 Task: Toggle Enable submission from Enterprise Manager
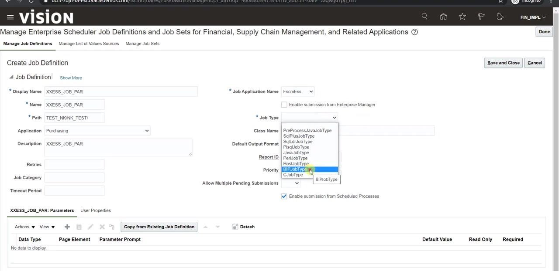point(284,105)
